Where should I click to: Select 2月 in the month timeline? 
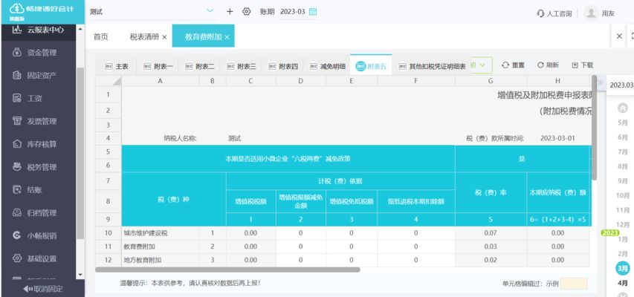click(x=623, y=254)
